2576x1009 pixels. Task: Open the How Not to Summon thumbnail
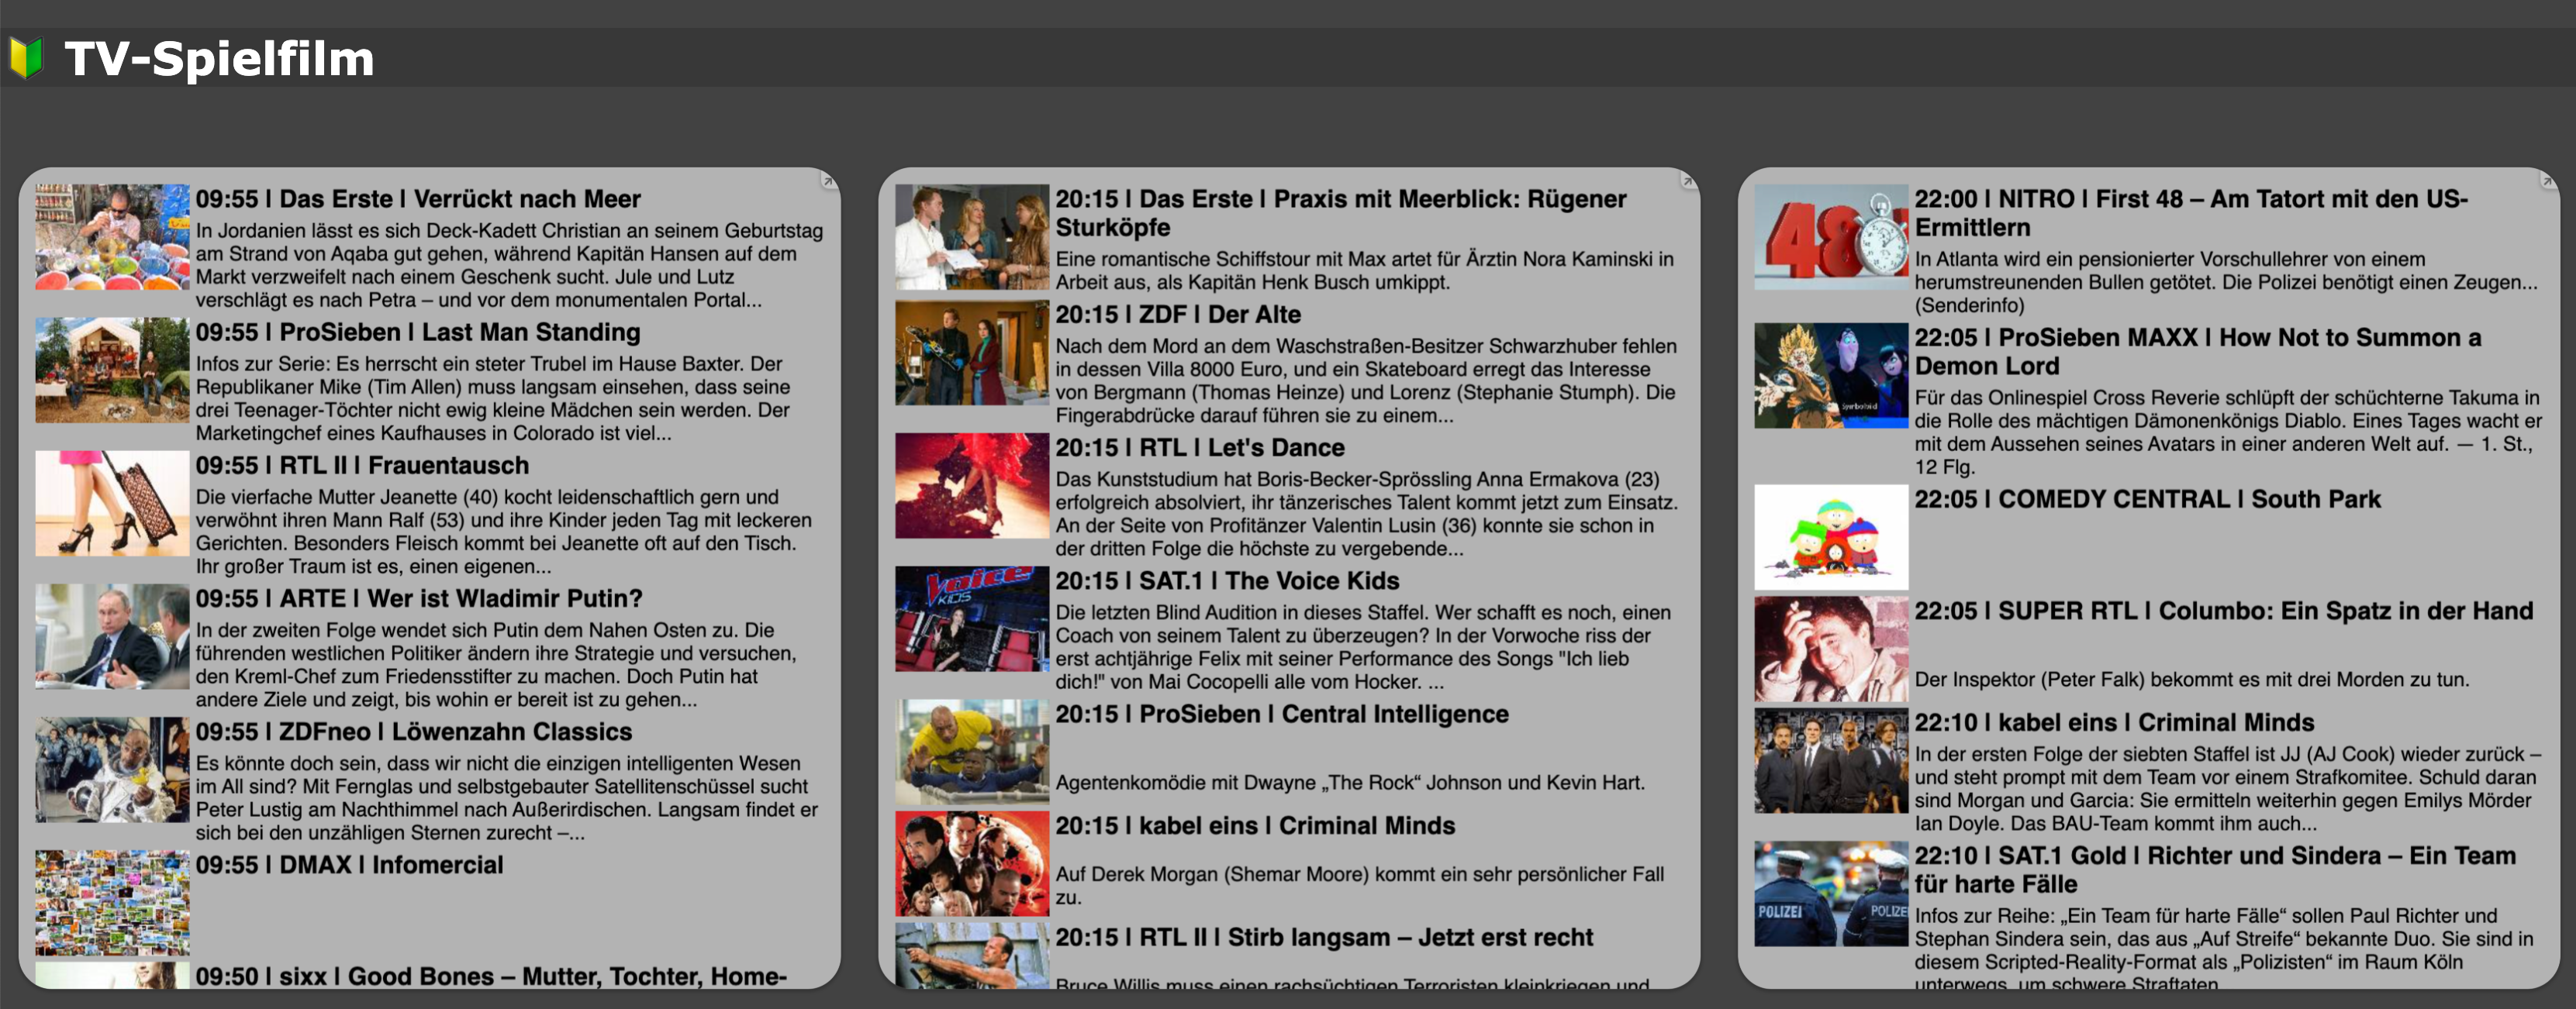coord(1831,374)
